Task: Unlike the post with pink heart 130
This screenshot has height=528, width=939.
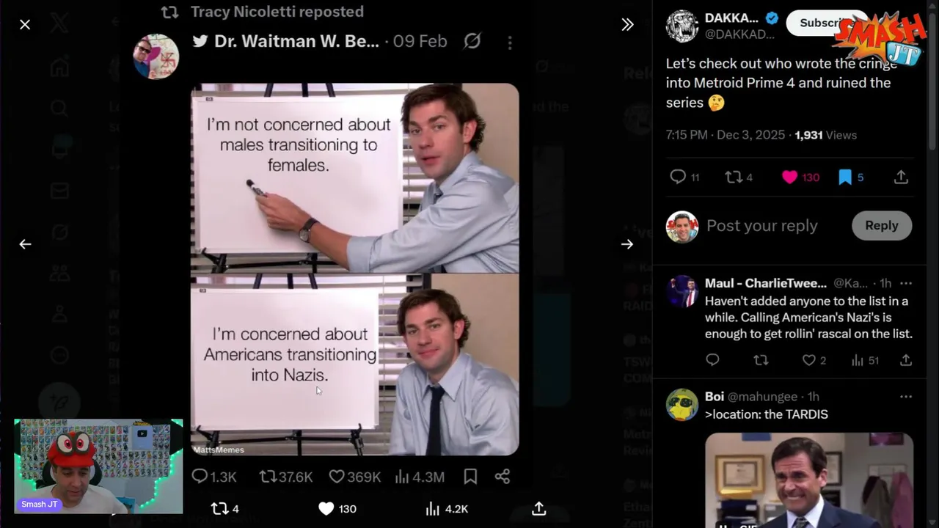Action: point(789,177)
